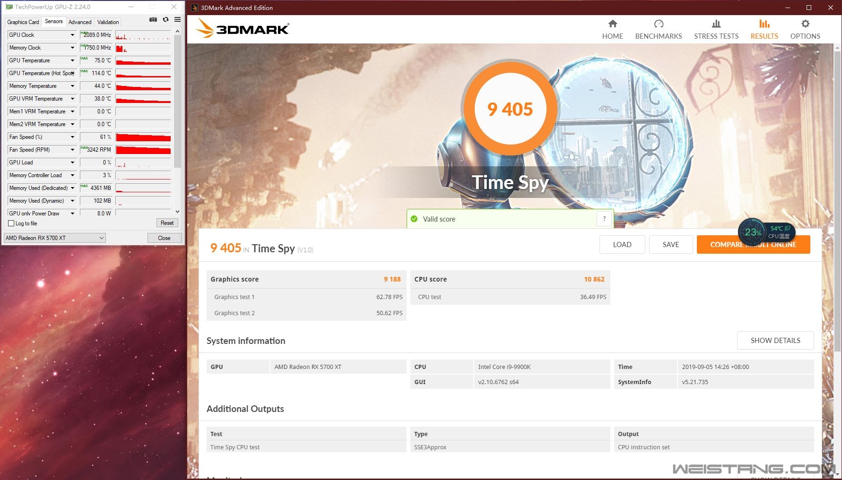
Task: Click the CPU score 10 862 value
Action: coord(594,279)
